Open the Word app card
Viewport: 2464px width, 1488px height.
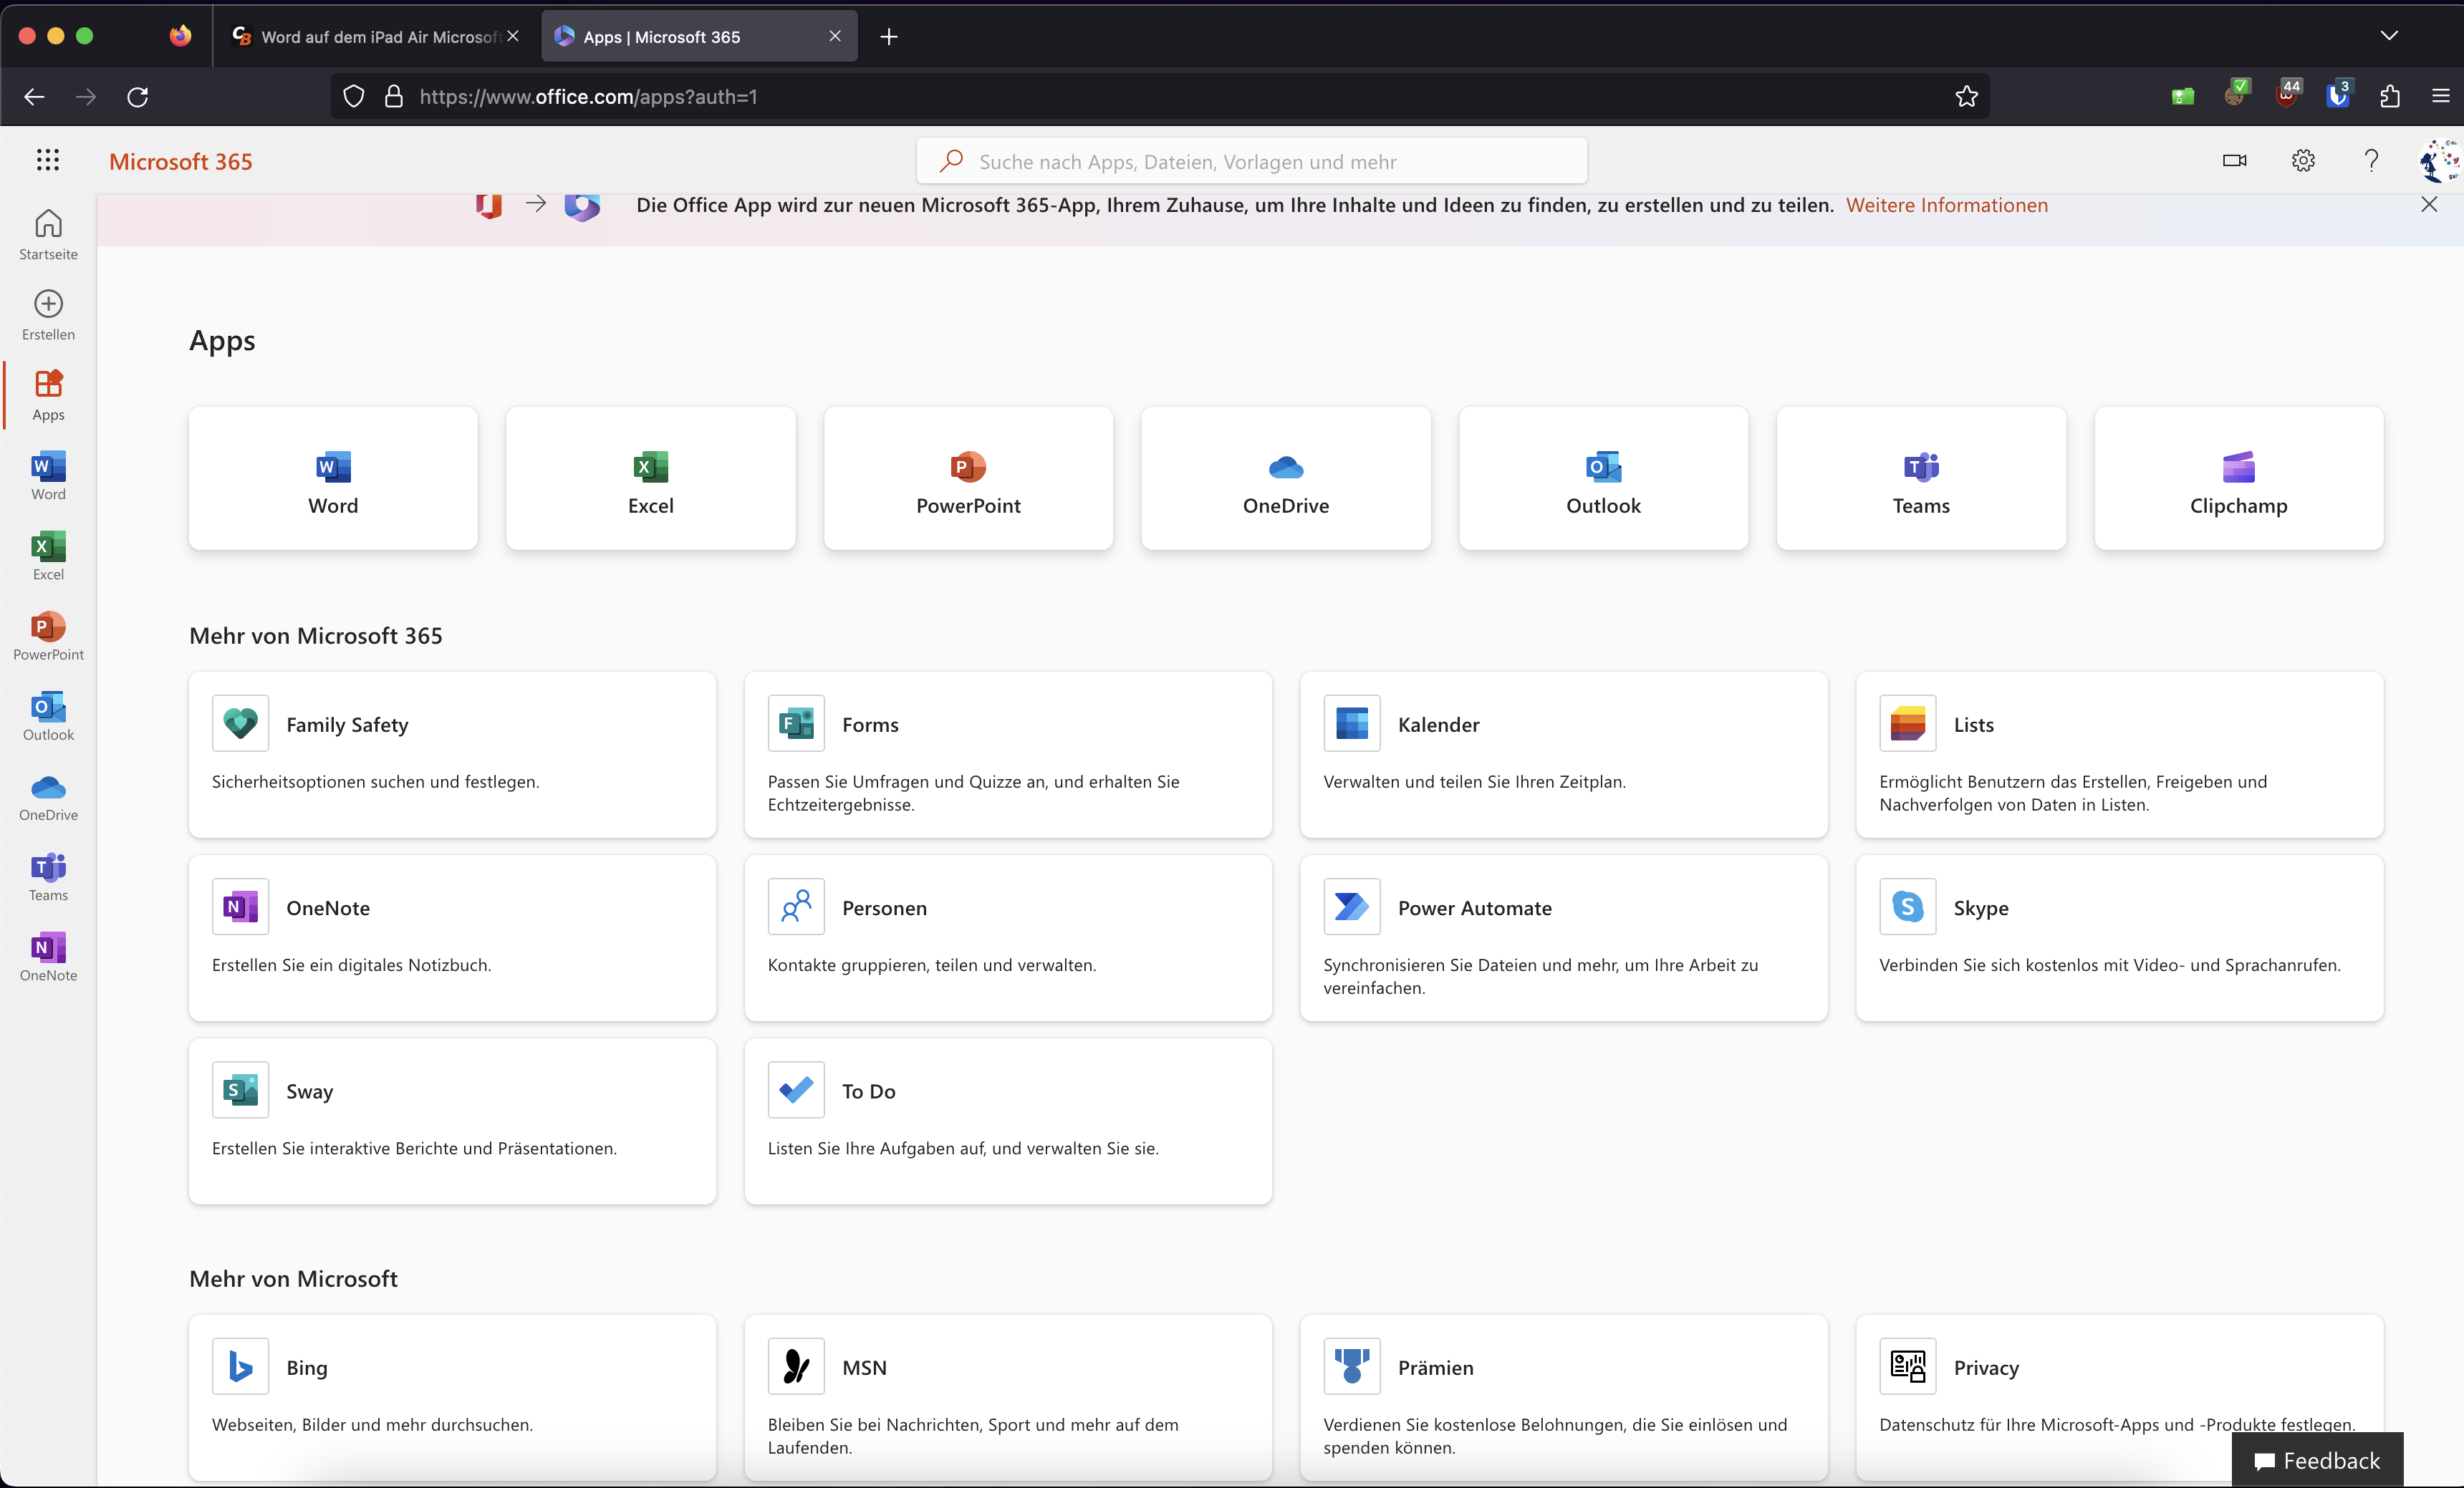[x=332, y=479]
